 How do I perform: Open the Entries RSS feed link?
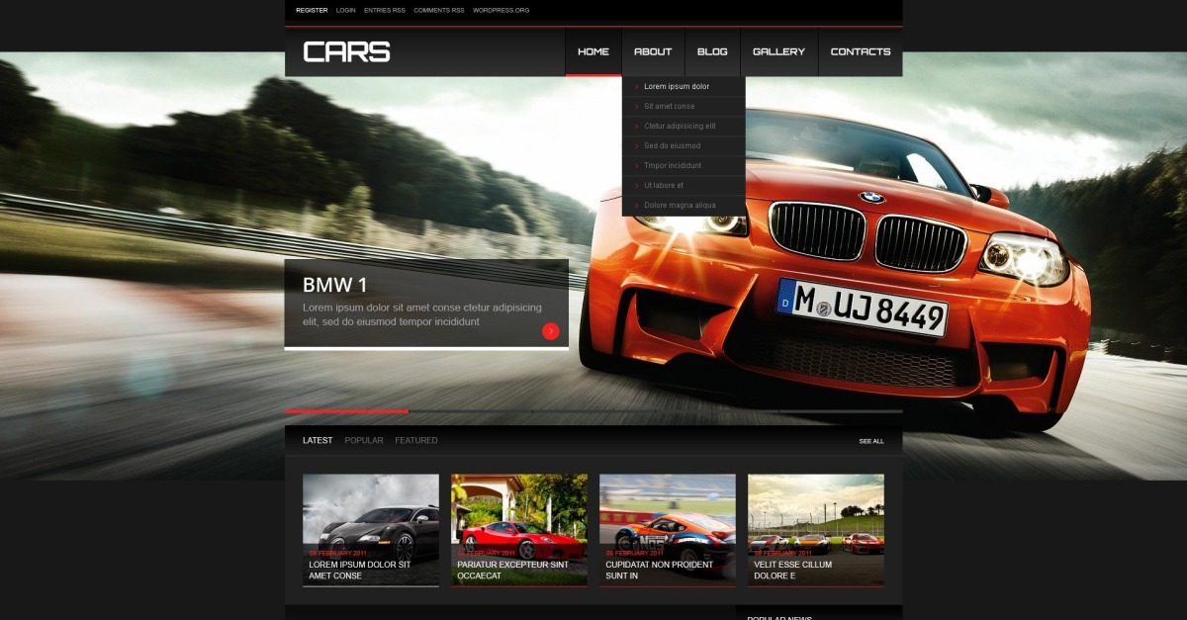(385, 10)
